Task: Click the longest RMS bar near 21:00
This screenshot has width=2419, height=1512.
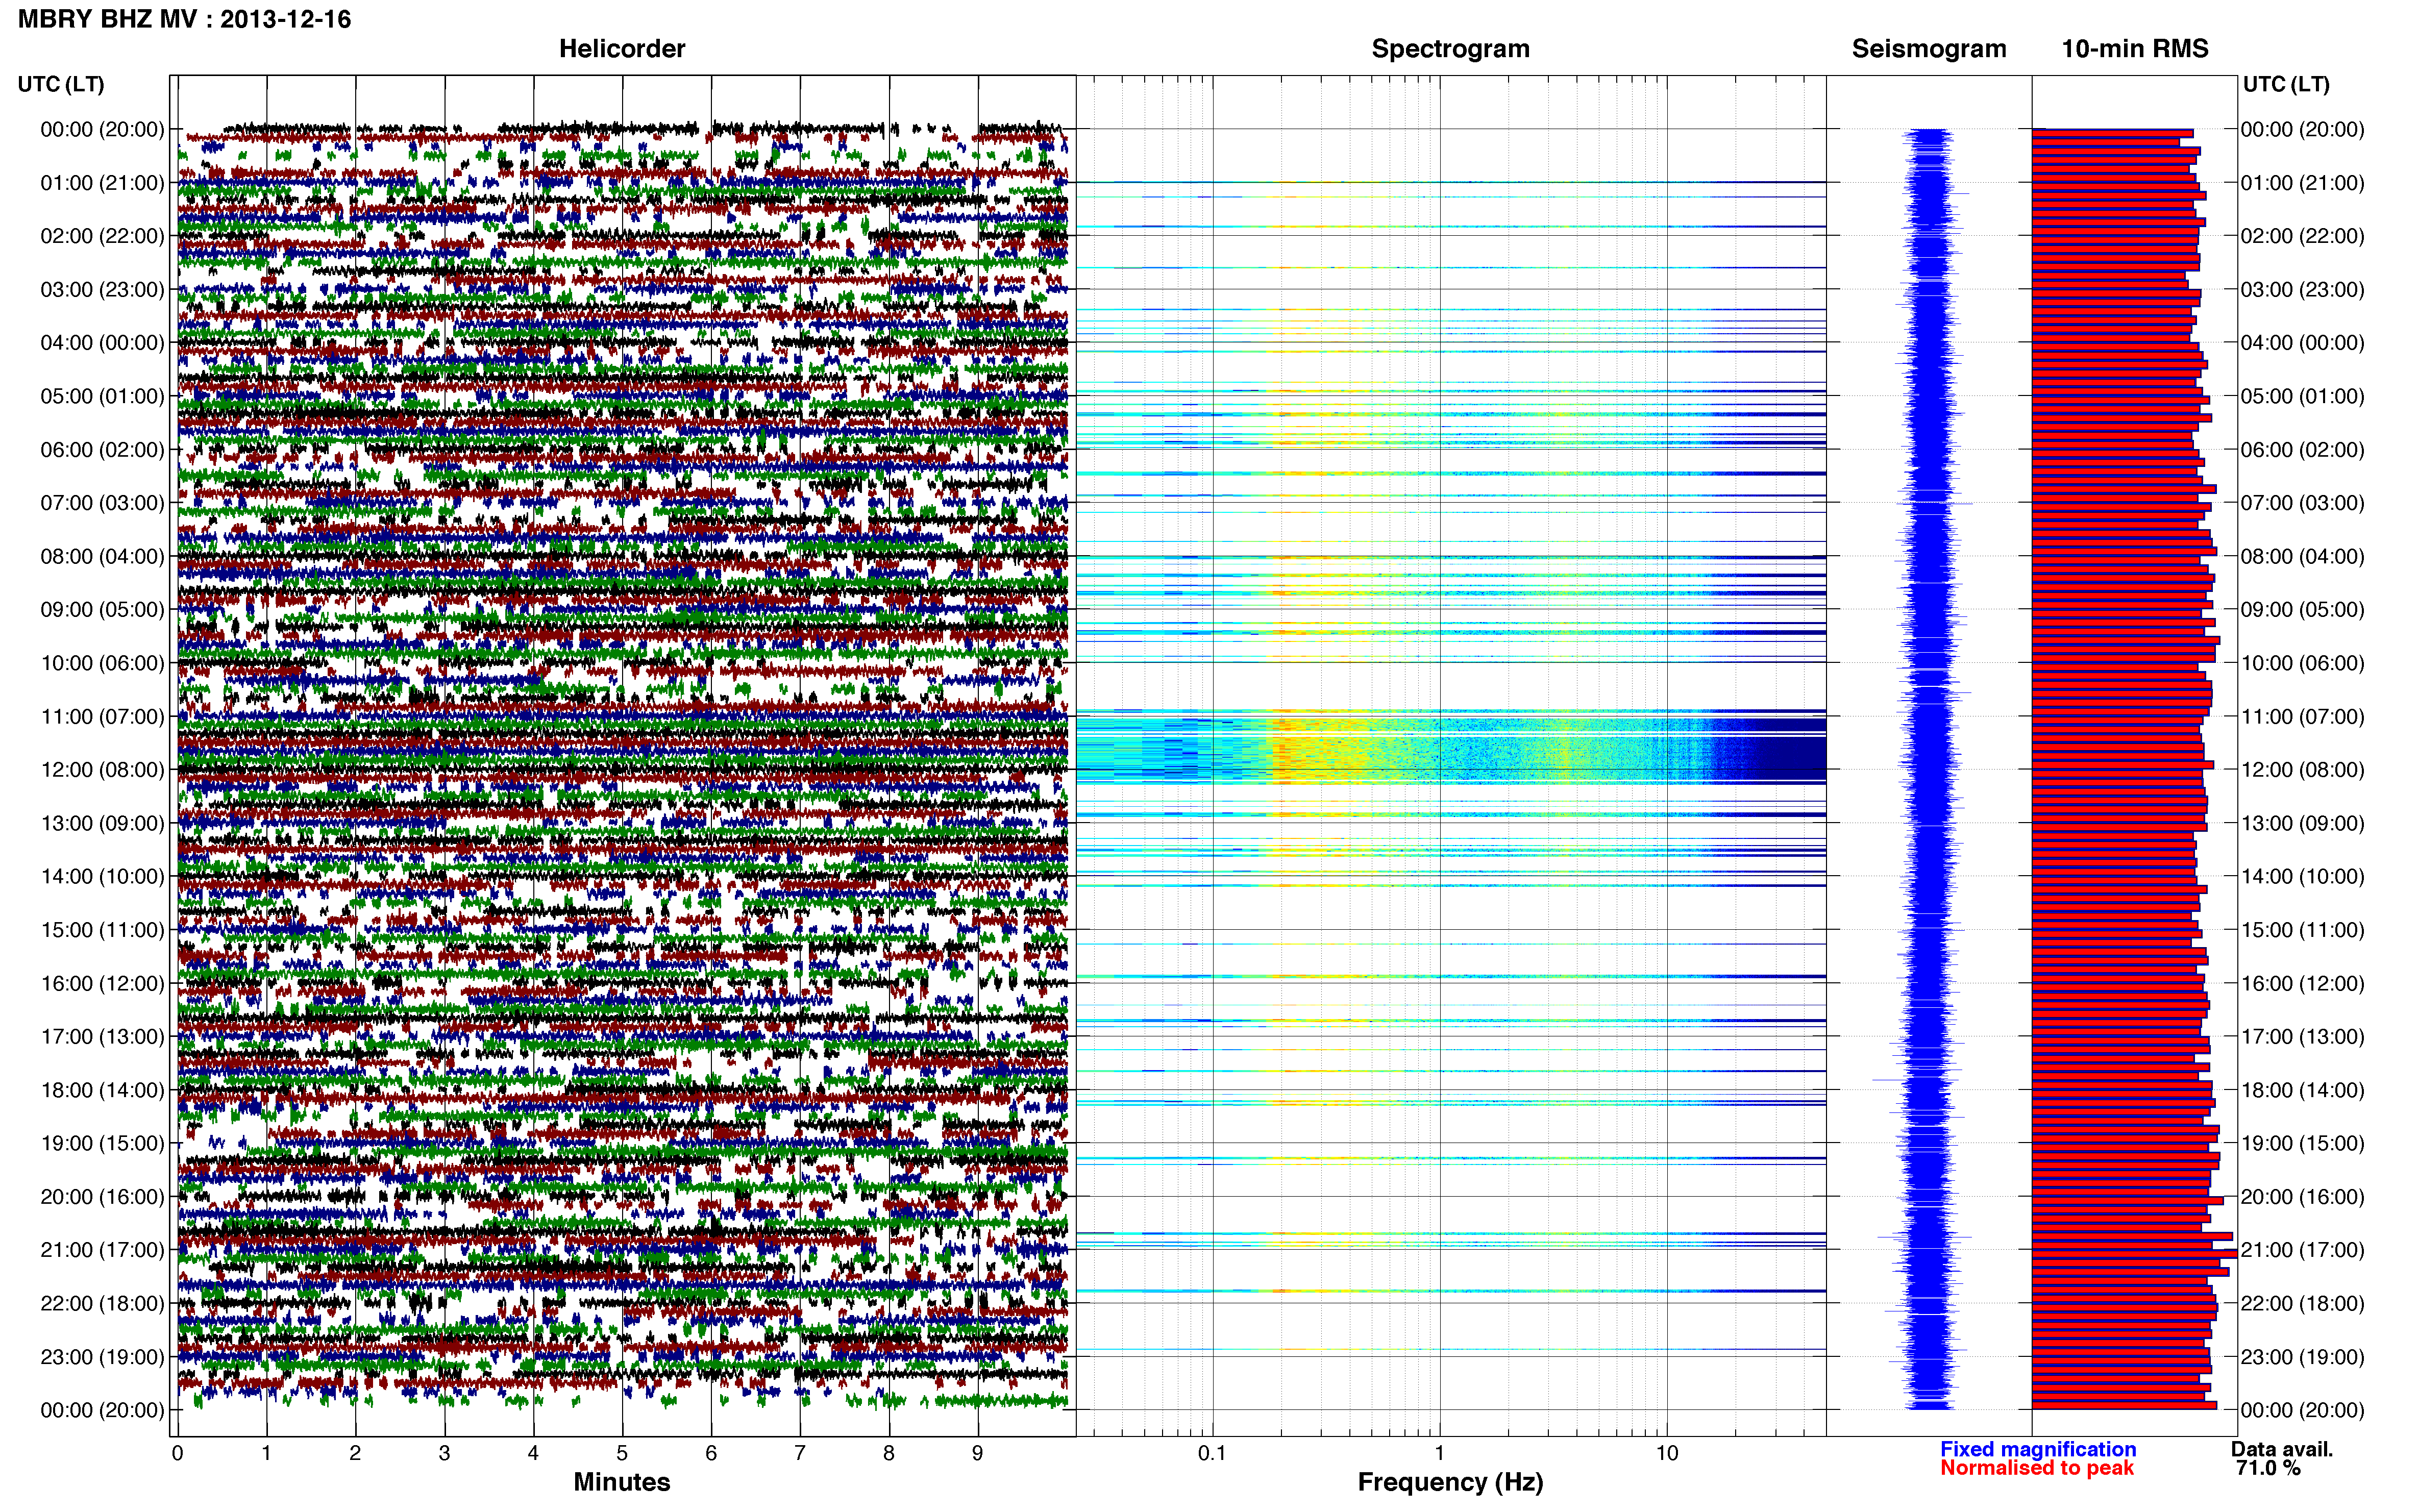Action: point(2134,1253)
